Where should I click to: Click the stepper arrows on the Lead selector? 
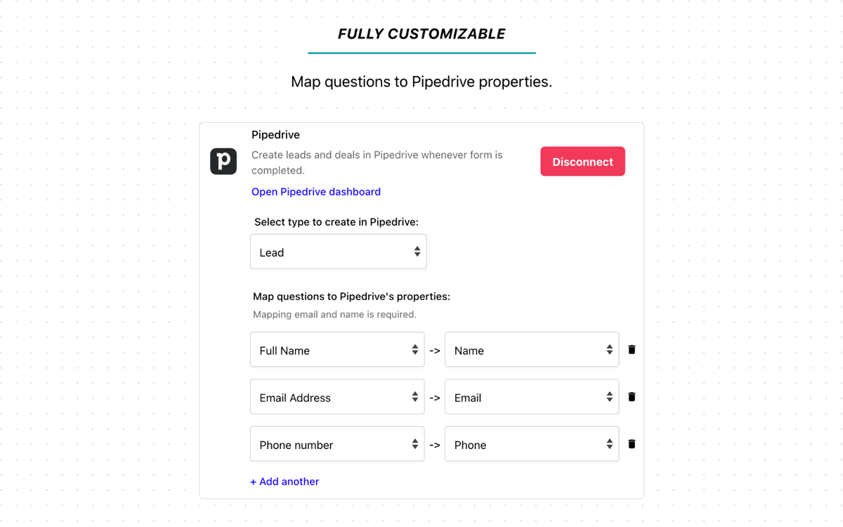[x=418, y=251]
